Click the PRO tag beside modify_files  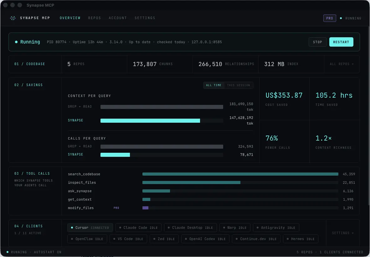click(x=116, y=208)
